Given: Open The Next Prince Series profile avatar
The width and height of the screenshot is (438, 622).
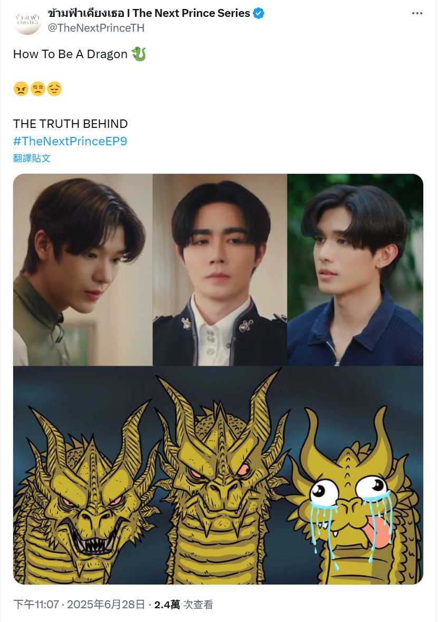Looking at the screenshot, I should point(27,21).
